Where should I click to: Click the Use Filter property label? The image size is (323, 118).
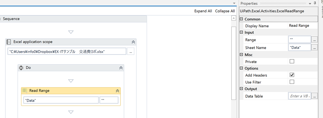[253, 82]
